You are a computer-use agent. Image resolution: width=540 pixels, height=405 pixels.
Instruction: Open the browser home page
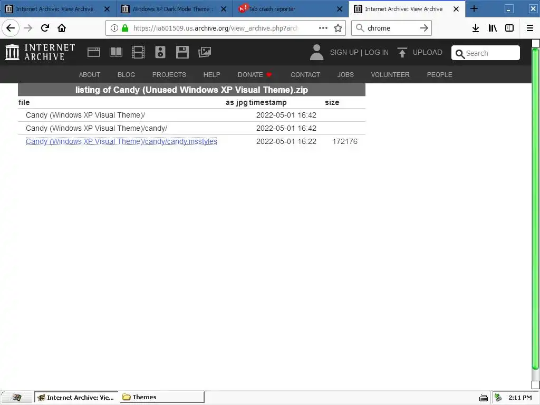[62, 28]
